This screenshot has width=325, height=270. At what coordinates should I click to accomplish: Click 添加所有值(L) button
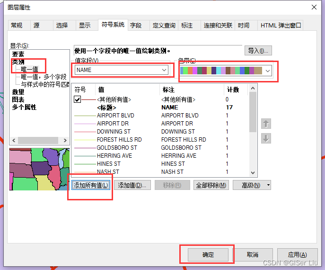click(x=91, y=185)
